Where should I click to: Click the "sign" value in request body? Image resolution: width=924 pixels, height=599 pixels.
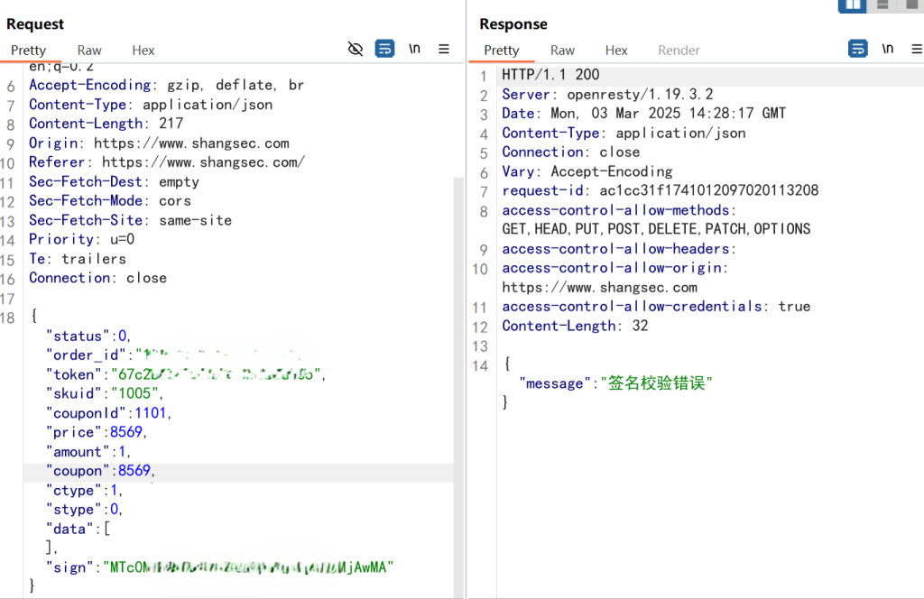pyautogui.click(x=247, y=567)
